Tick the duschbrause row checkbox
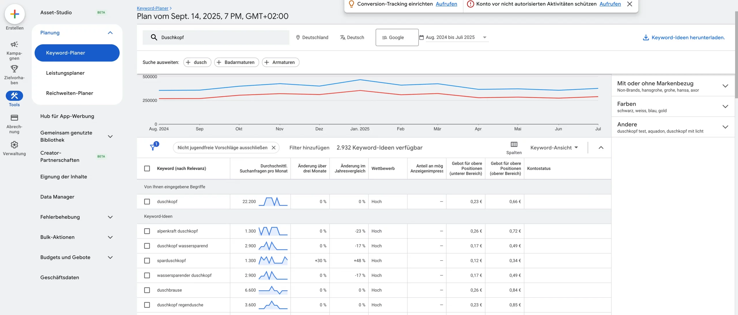This screenshot has width=738, height=315. [x=147, y=290]
